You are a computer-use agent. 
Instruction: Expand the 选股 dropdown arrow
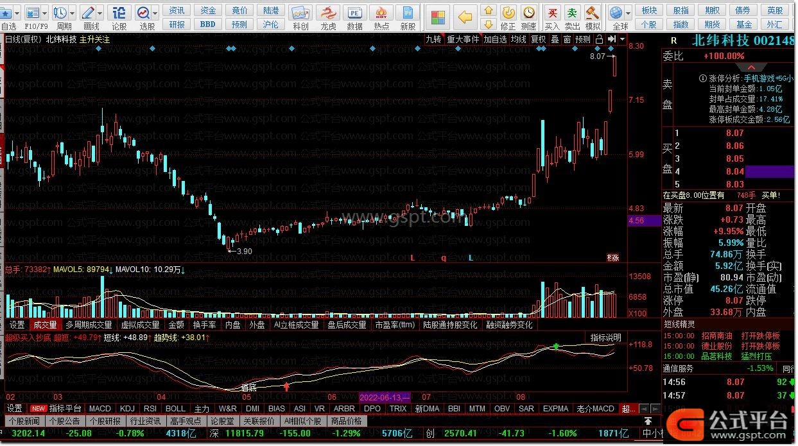tap(156, 13)
